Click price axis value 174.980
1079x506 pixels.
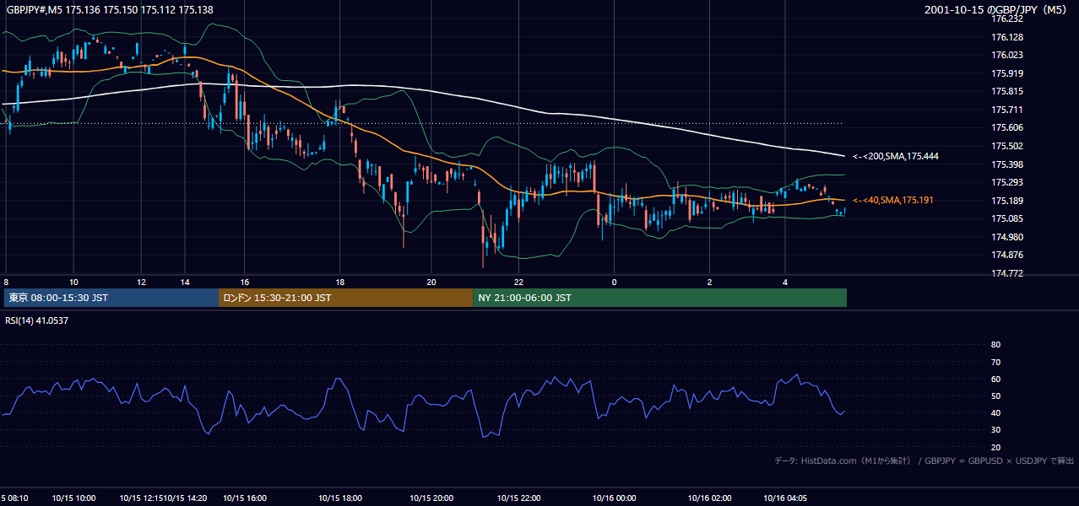coord(1007,237)
